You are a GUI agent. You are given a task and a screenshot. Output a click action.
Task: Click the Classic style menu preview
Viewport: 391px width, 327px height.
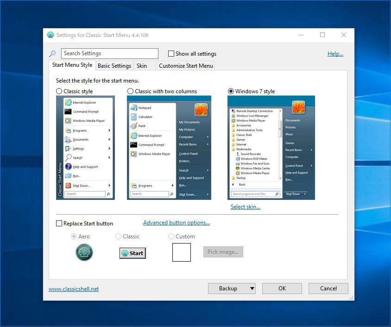[86, 148]
